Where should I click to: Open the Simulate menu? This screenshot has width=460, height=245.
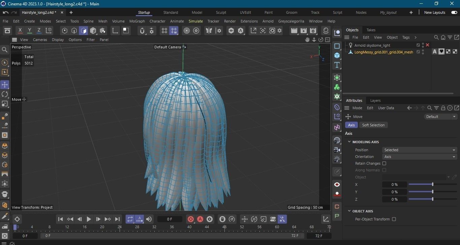pyautogui.click(x=195, y=21)
